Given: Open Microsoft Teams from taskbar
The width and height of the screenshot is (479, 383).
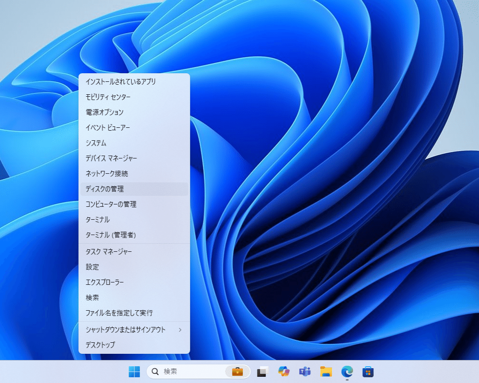Looking at the screenshot, I should click(x=305, y=372).
